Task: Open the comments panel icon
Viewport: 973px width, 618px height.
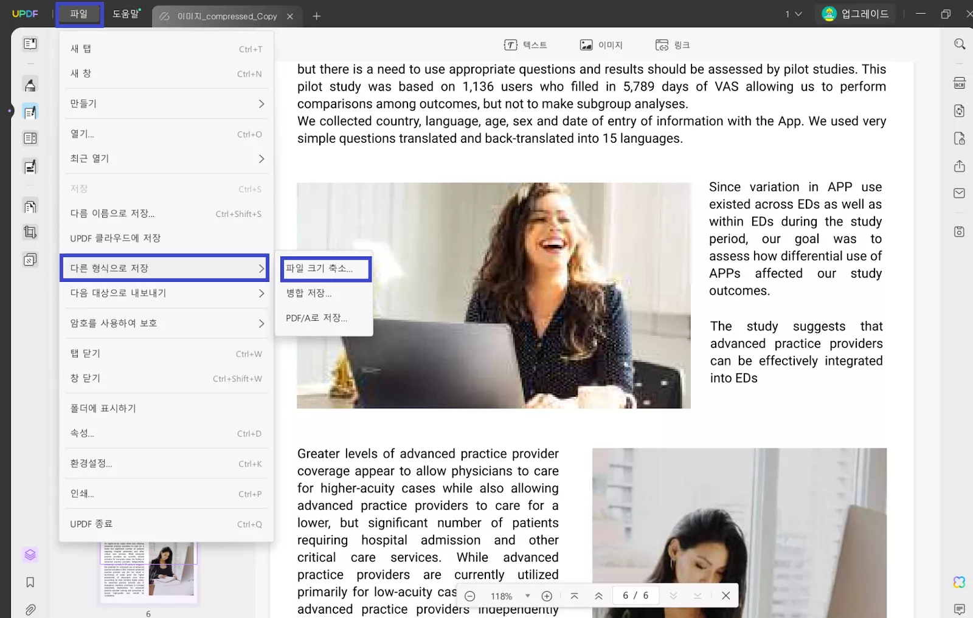Action: click(960, 609)
